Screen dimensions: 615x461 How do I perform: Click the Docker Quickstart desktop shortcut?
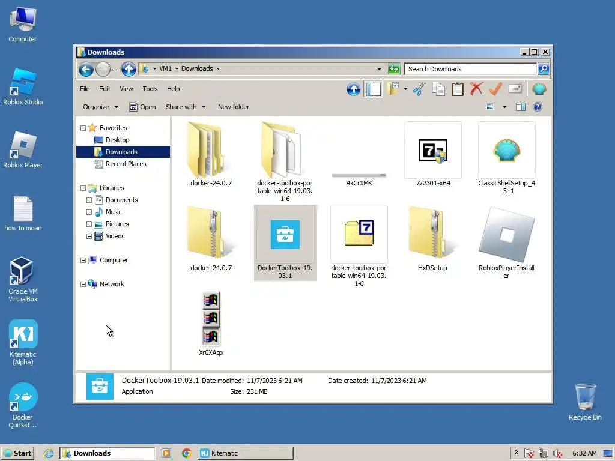tap(23, 405)
